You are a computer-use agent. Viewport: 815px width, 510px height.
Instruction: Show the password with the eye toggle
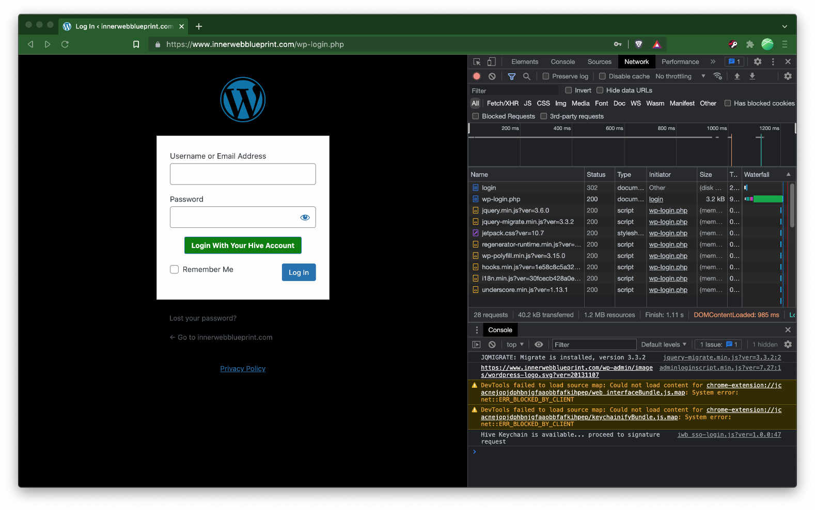pyautogui.click(x=305, y=218)
